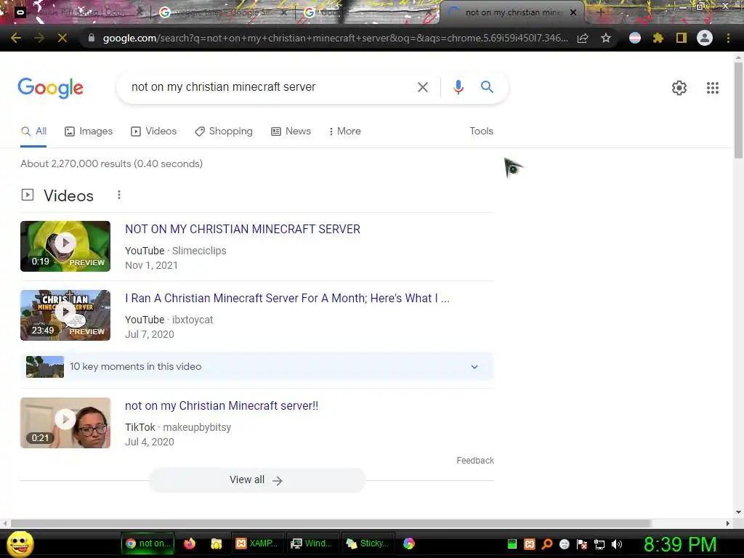The width and height of the screenshot is (744, 558).
Task: Click the volume speaker tray icon
Action: 616,544
